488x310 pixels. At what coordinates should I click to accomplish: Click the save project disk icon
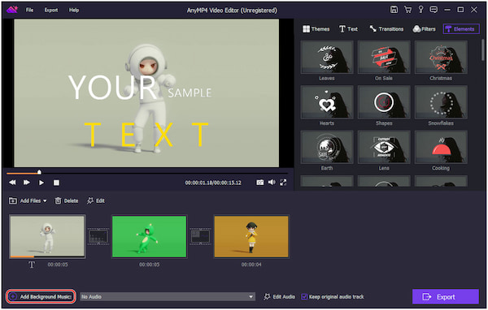(x=394, y=10)
